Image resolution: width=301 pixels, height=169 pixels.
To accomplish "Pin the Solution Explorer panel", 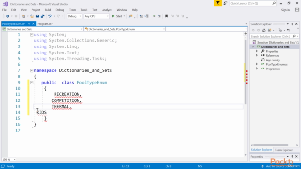I will (292, 24).
